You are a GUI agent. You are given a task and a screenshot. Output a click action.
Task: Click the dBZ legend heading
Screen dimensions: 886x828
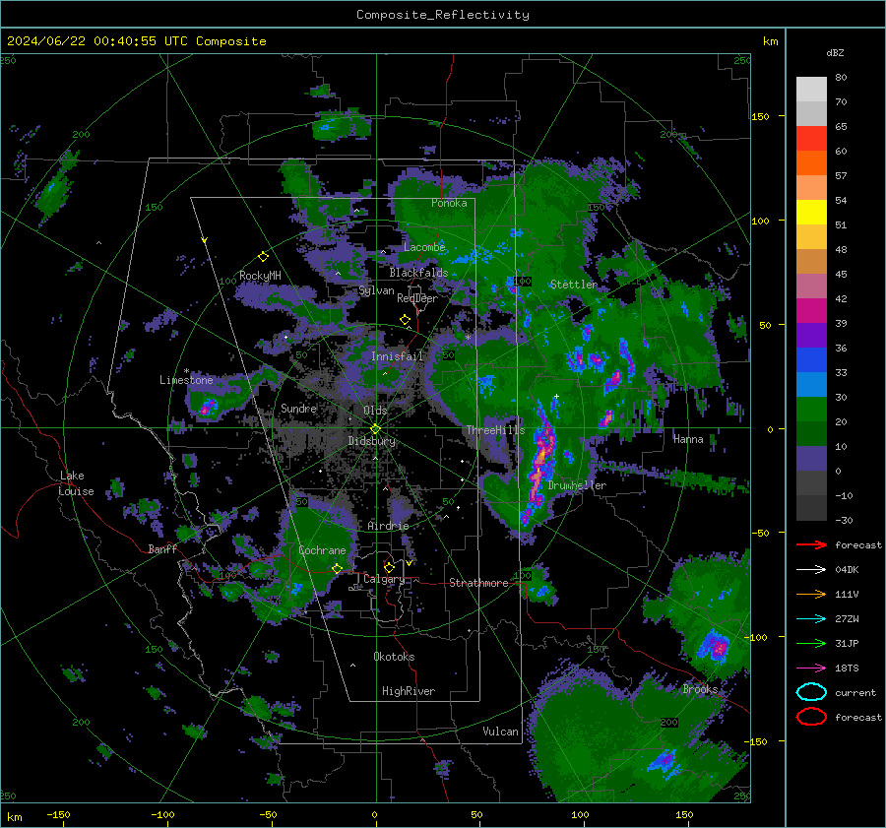835,52
